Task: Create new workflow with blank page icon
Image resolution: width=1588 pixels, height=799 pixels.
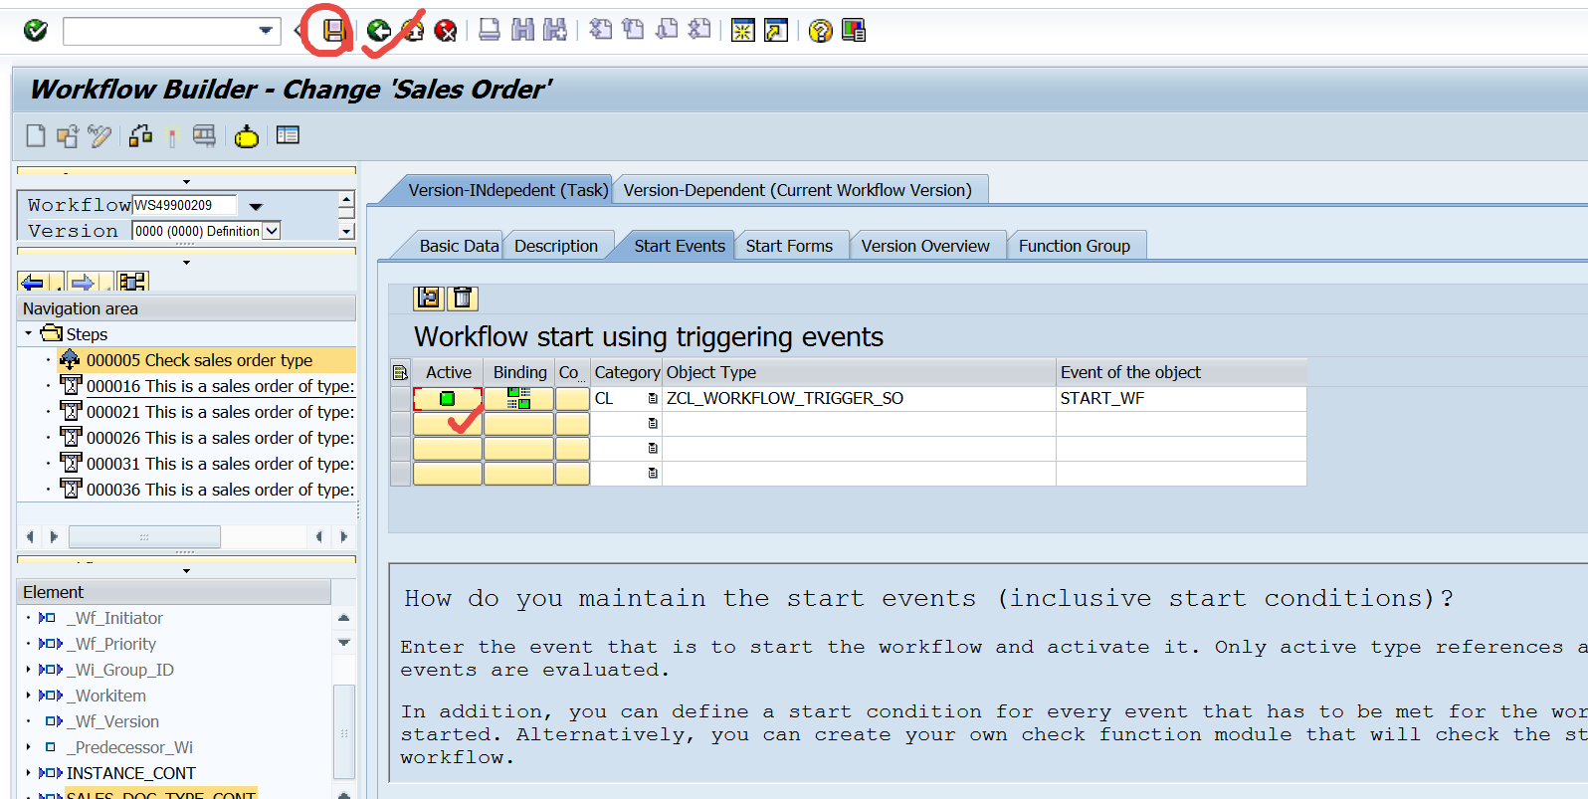Action: tap(36, 135)
